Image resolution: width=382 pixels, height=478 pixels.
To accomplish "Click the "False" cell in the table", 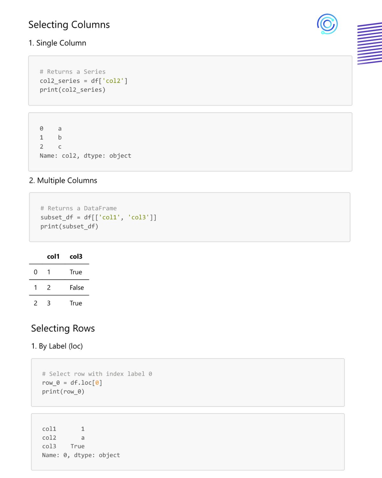I will tap(77, 287).
